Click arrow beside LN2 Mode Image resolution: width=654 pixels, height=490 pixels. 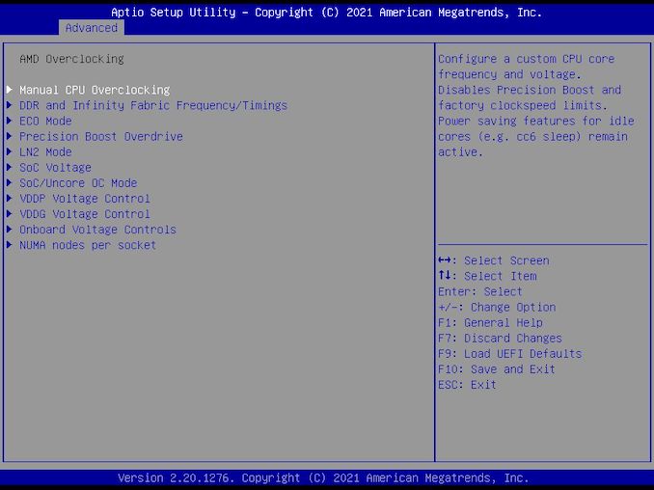tap(10, 151)
